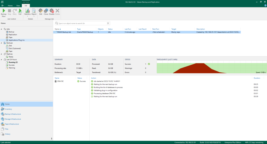Open the help icon in title bar
Image resolution: width=267 pixels, height=144 pixels.
point(265,5)
